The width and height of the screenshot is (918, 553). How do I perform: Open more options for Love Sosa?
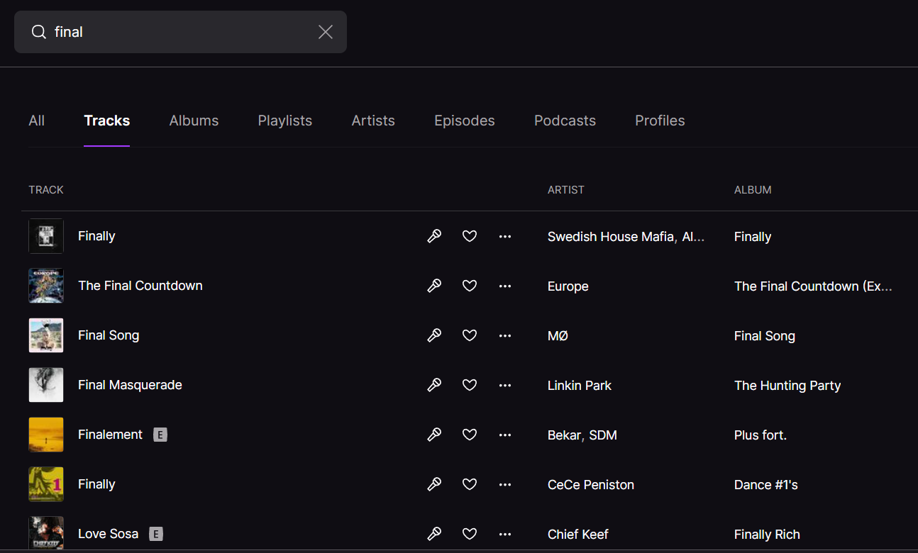[505, 534]
